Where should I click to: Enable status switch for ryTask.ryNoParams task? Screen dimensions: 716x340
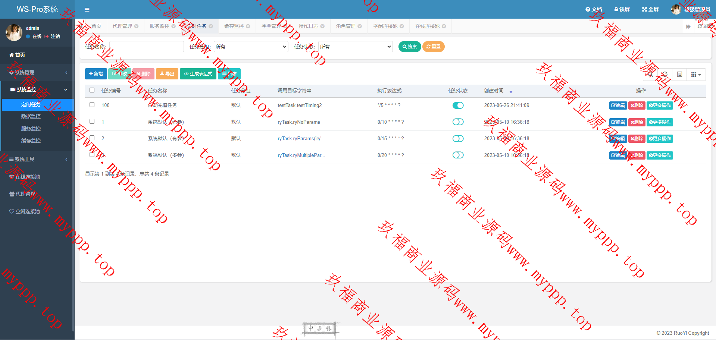point(458,122)
